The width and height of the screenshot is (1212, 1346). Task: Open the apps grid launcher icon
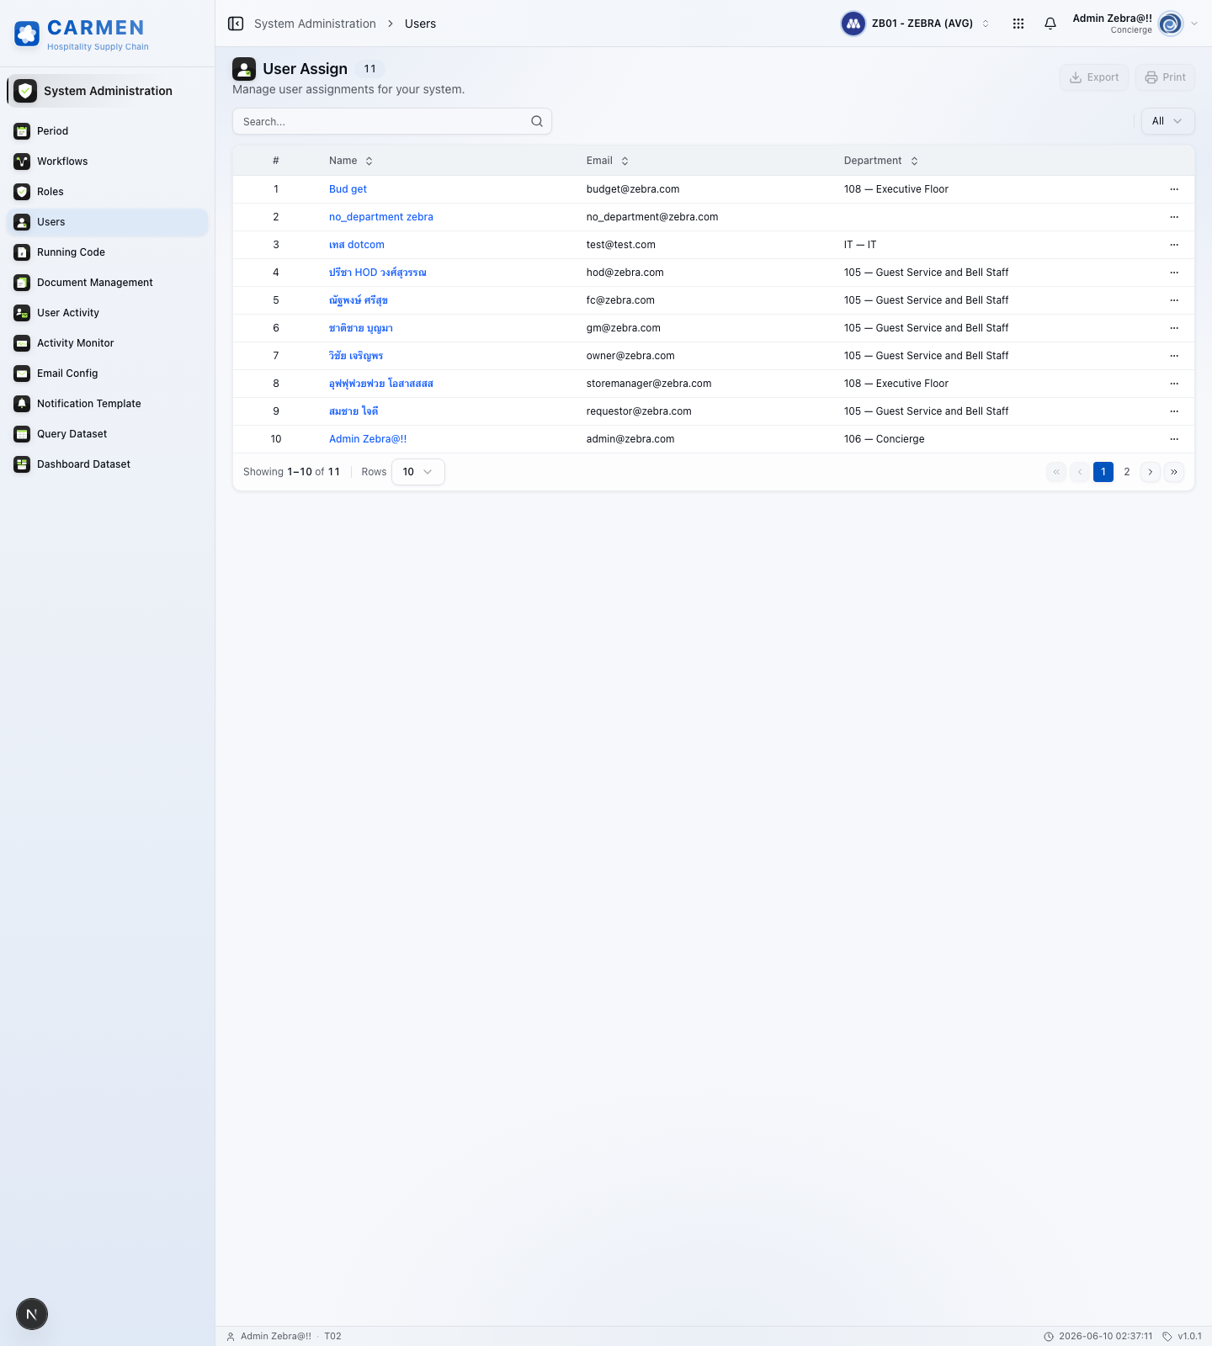coord(1018,24)
